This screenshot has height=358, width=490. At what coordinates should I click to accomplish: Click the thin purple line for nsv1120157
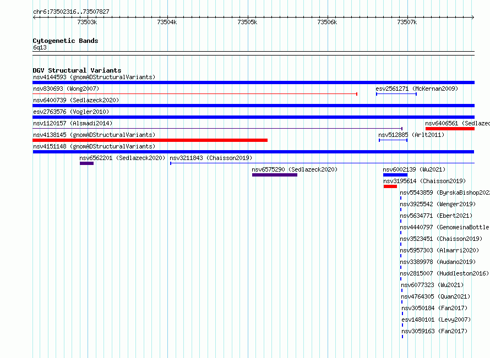coord(217,129)
